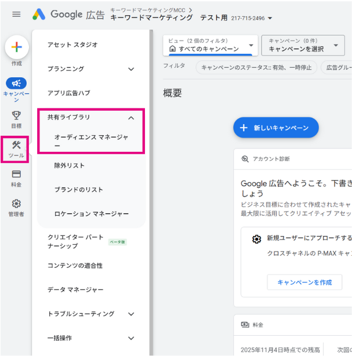Click the 作成 plus button
352x356 pixels.
(17, 47)
